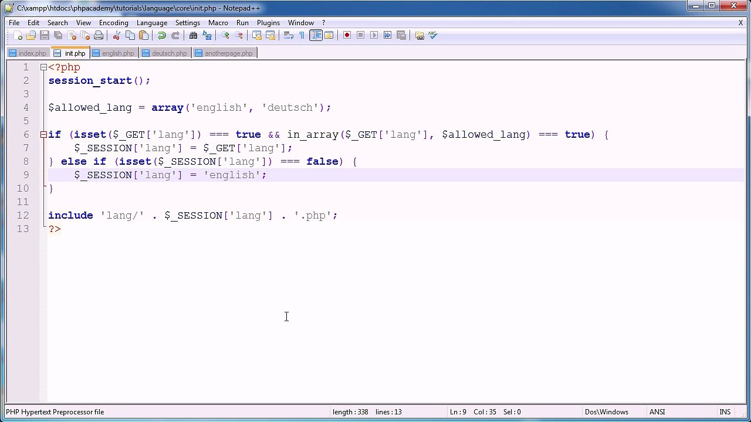Click the session_start(); code line
This screenshot has height=422, width=751.
(x=99, y=81)
